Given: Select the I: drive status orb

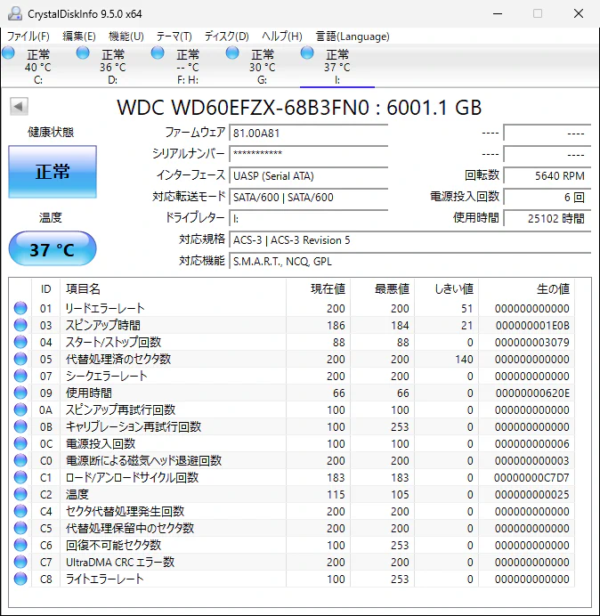Looking at the screenshot, I should (x=307, y=53).
